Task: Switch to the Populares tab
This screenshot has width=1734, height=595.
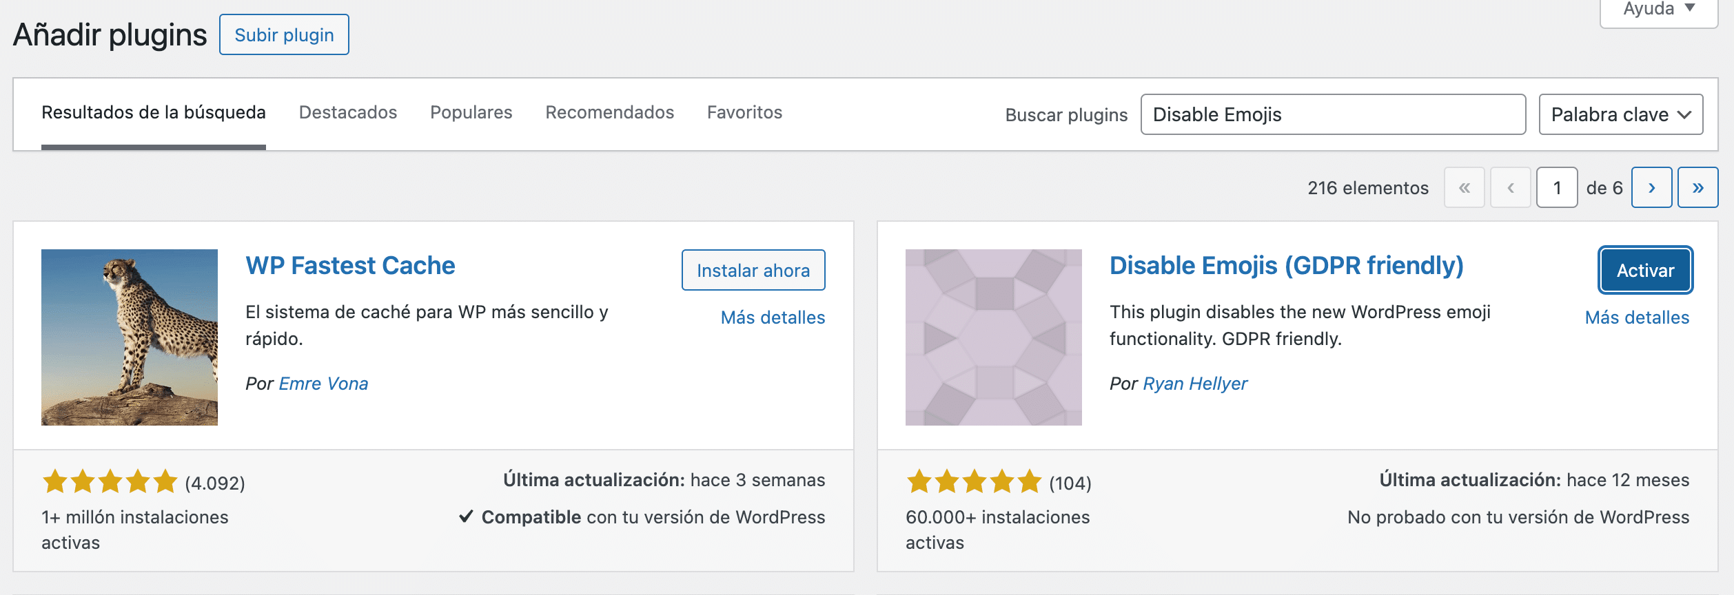Action: coord(471,112)
